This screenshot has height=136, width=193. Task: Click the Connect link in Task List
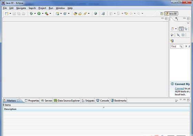pos(180,88)
